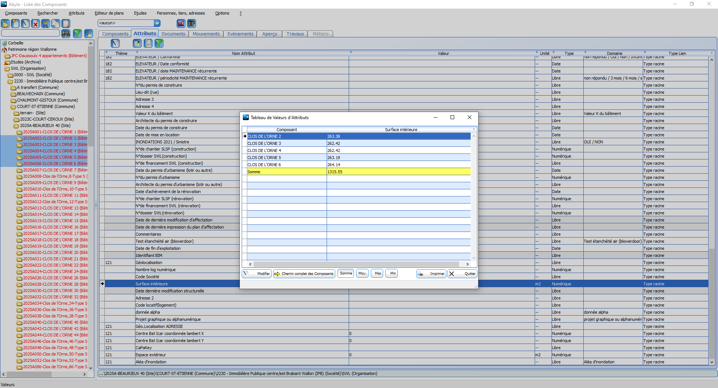Viewport: 718px width, 388px height.
Task: Click Chemin complet des Composants button
Action: point(304,274)
